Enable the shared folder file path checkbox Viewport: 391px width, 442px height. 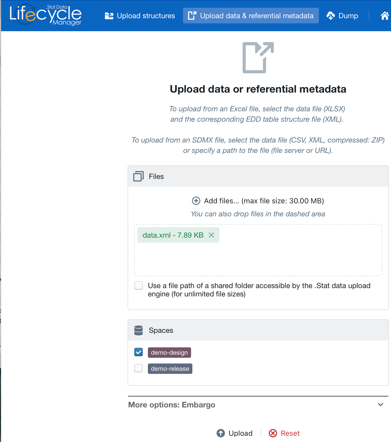138,285
